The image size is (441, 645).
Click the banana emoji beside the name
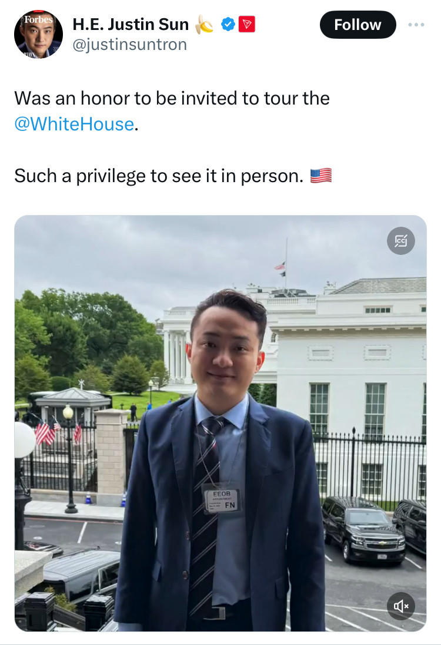204,24
